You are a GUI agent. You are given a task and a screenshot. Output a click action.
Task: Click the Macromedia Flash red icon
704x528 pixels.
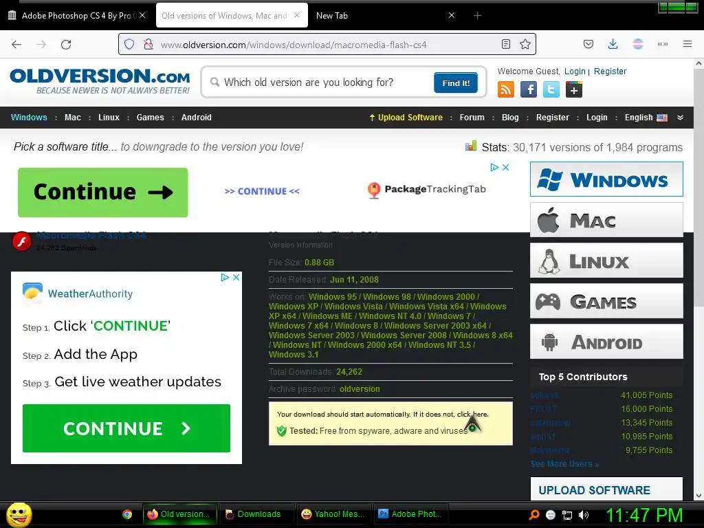[21, 241]
